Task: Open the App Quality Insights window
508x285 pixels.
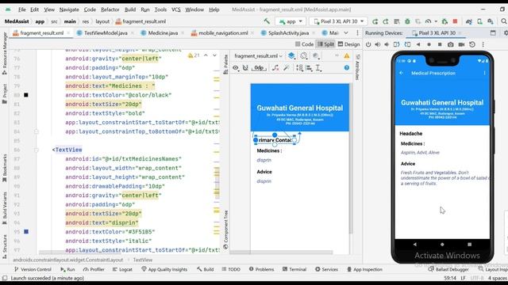Action: click(x=164, y=269)
